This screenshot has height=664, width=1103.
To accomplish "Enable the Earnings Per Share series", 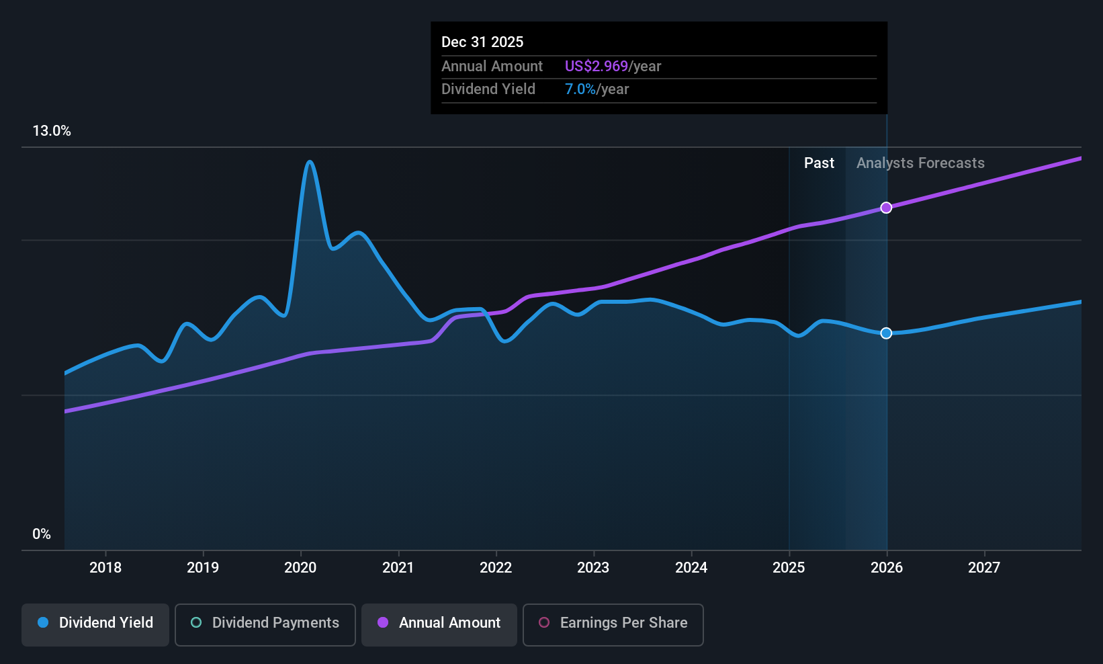I will pos(613,625).
